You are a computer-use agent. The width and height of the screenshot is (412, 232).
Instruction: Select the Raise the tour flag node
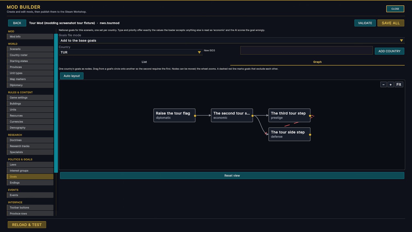click(x=174, y=115)
